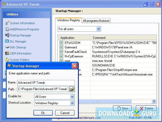Switch to the All programs/Autorun tab

pyautogui.click(x=96, y=21)
